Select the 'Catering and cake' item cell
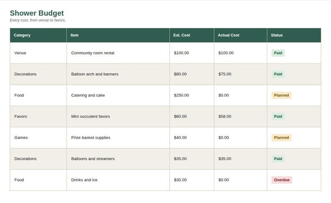Viewport: 331px width, 203px height. 118,95
